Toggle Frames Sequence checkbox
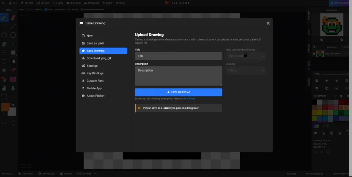Screen dimensions: 352x177 pyautogui.click(x=301, y=174)
